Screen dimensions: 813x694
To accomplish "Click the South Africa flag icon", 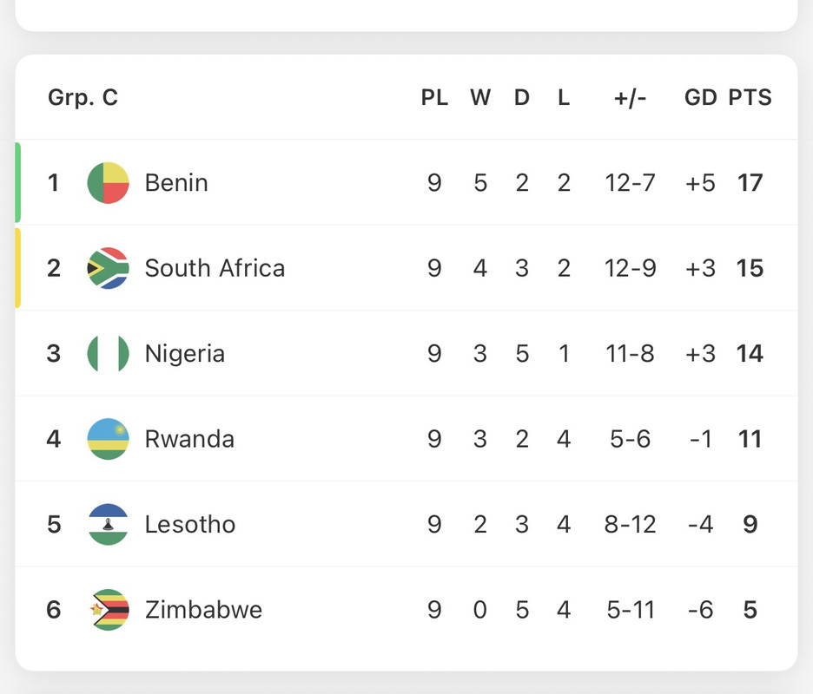I will point(109,268).
